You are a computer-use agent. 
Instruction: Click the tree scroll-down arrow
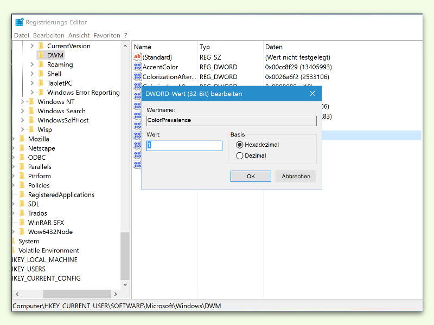(125, 285)
